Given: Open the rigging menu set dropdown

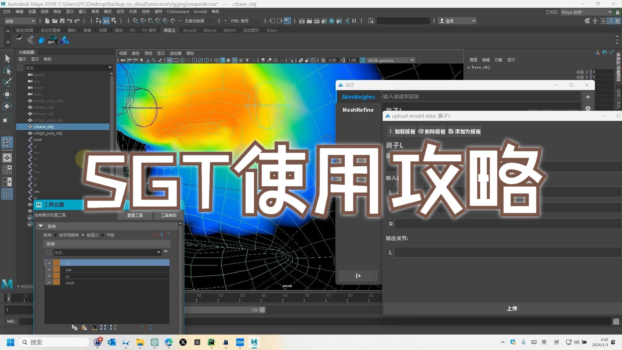Looking at the screenshot, I should pos(20,21).
